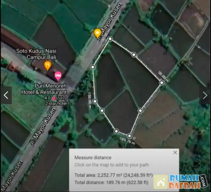Select the topmost measurement node near the star pin
This screenshot has width=211, height=192.
pos(110,39)
